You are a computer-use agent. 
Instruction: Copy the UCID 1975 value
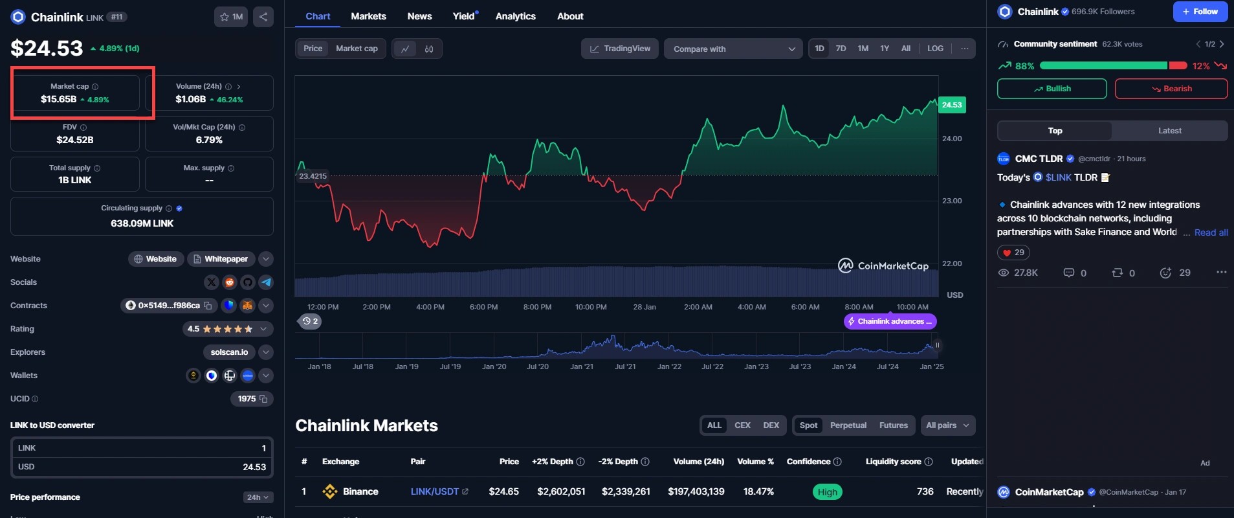click(263, 399)
